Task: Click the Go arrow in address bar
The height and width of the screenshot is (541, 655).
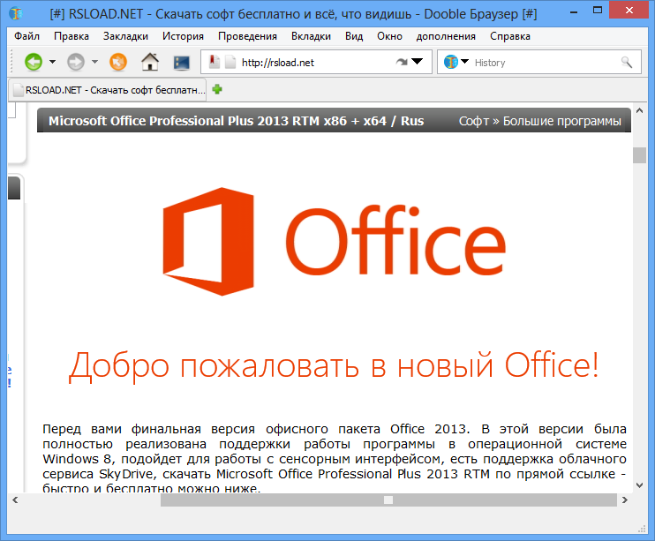Action: [x=402, y=63]
